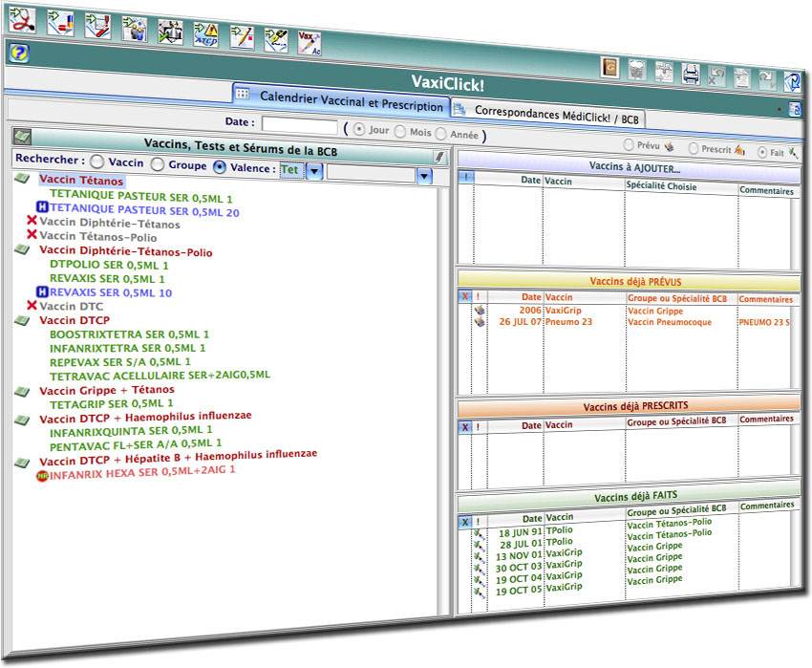The image size is (812, 668).
Task: Print using the printer icon
Action: click(x=691, y=75)
